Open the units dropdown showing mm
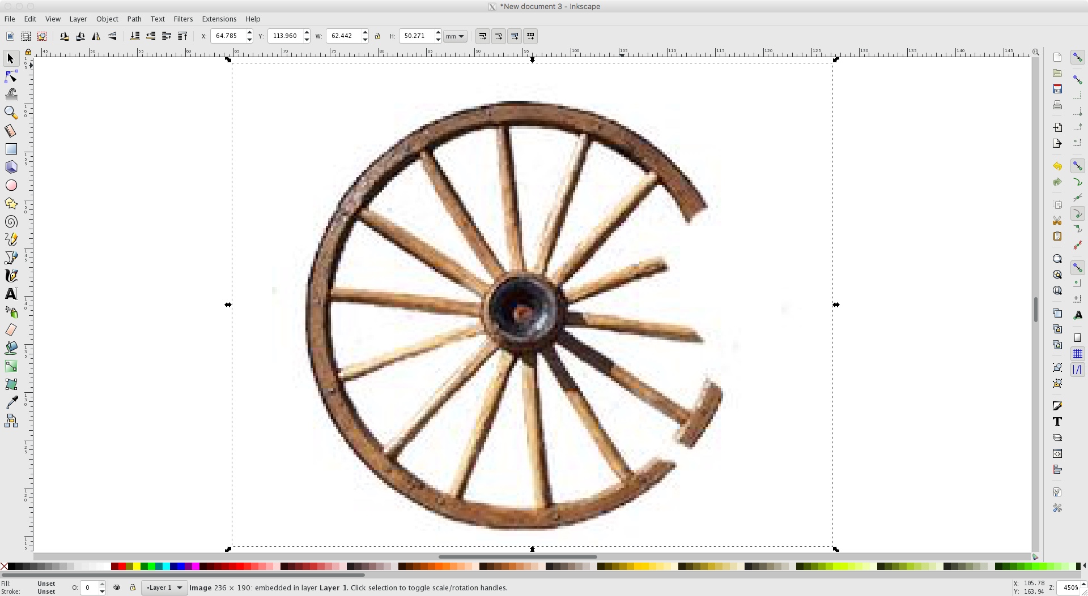Viewport: 1088px width, 596px height. pyautogui.click(x=455, y=36)
